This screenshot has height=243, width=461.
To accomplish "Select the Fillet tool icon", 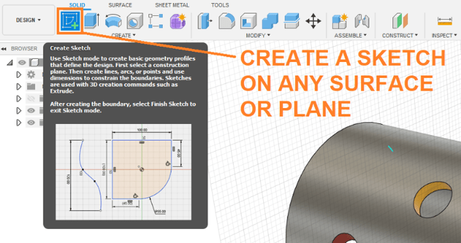I will 227,21.
